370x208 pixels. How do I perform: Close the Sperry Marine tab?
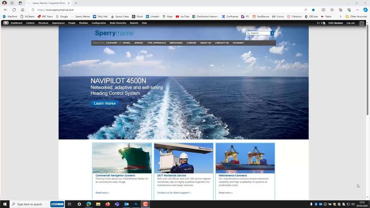click(x=68, y=3)
